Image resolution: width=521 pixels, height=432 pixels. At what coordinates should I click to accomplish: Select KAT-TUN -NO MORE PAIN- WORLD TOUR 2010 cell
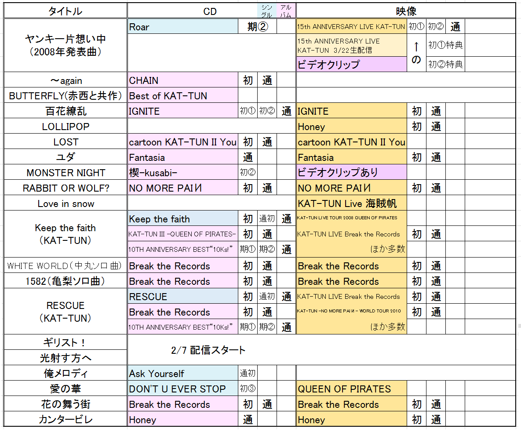tap(352, 312)
